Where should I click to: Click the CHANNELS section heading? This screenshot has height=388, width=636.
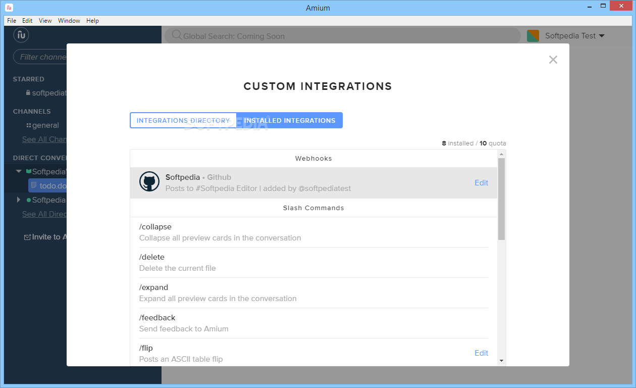(32, 112)
